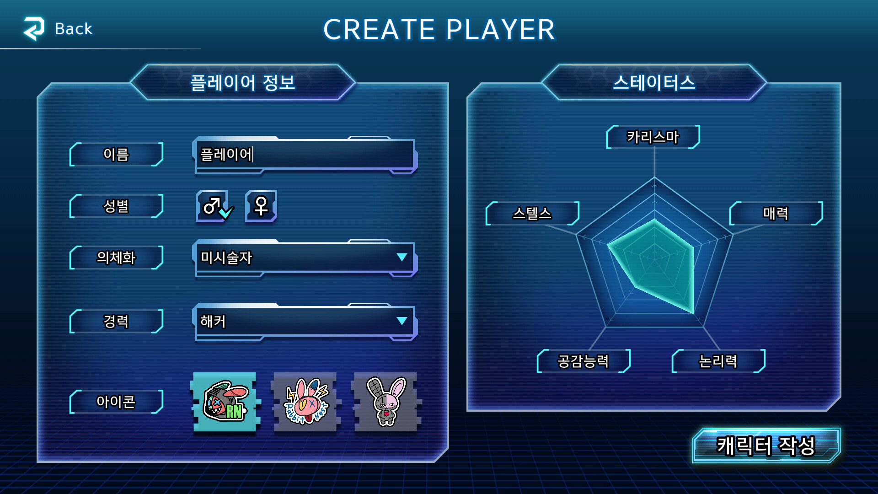The height and width of the screenshot is (494, 878).
Task: Select the female gender symbol
Action: [261, 206]
